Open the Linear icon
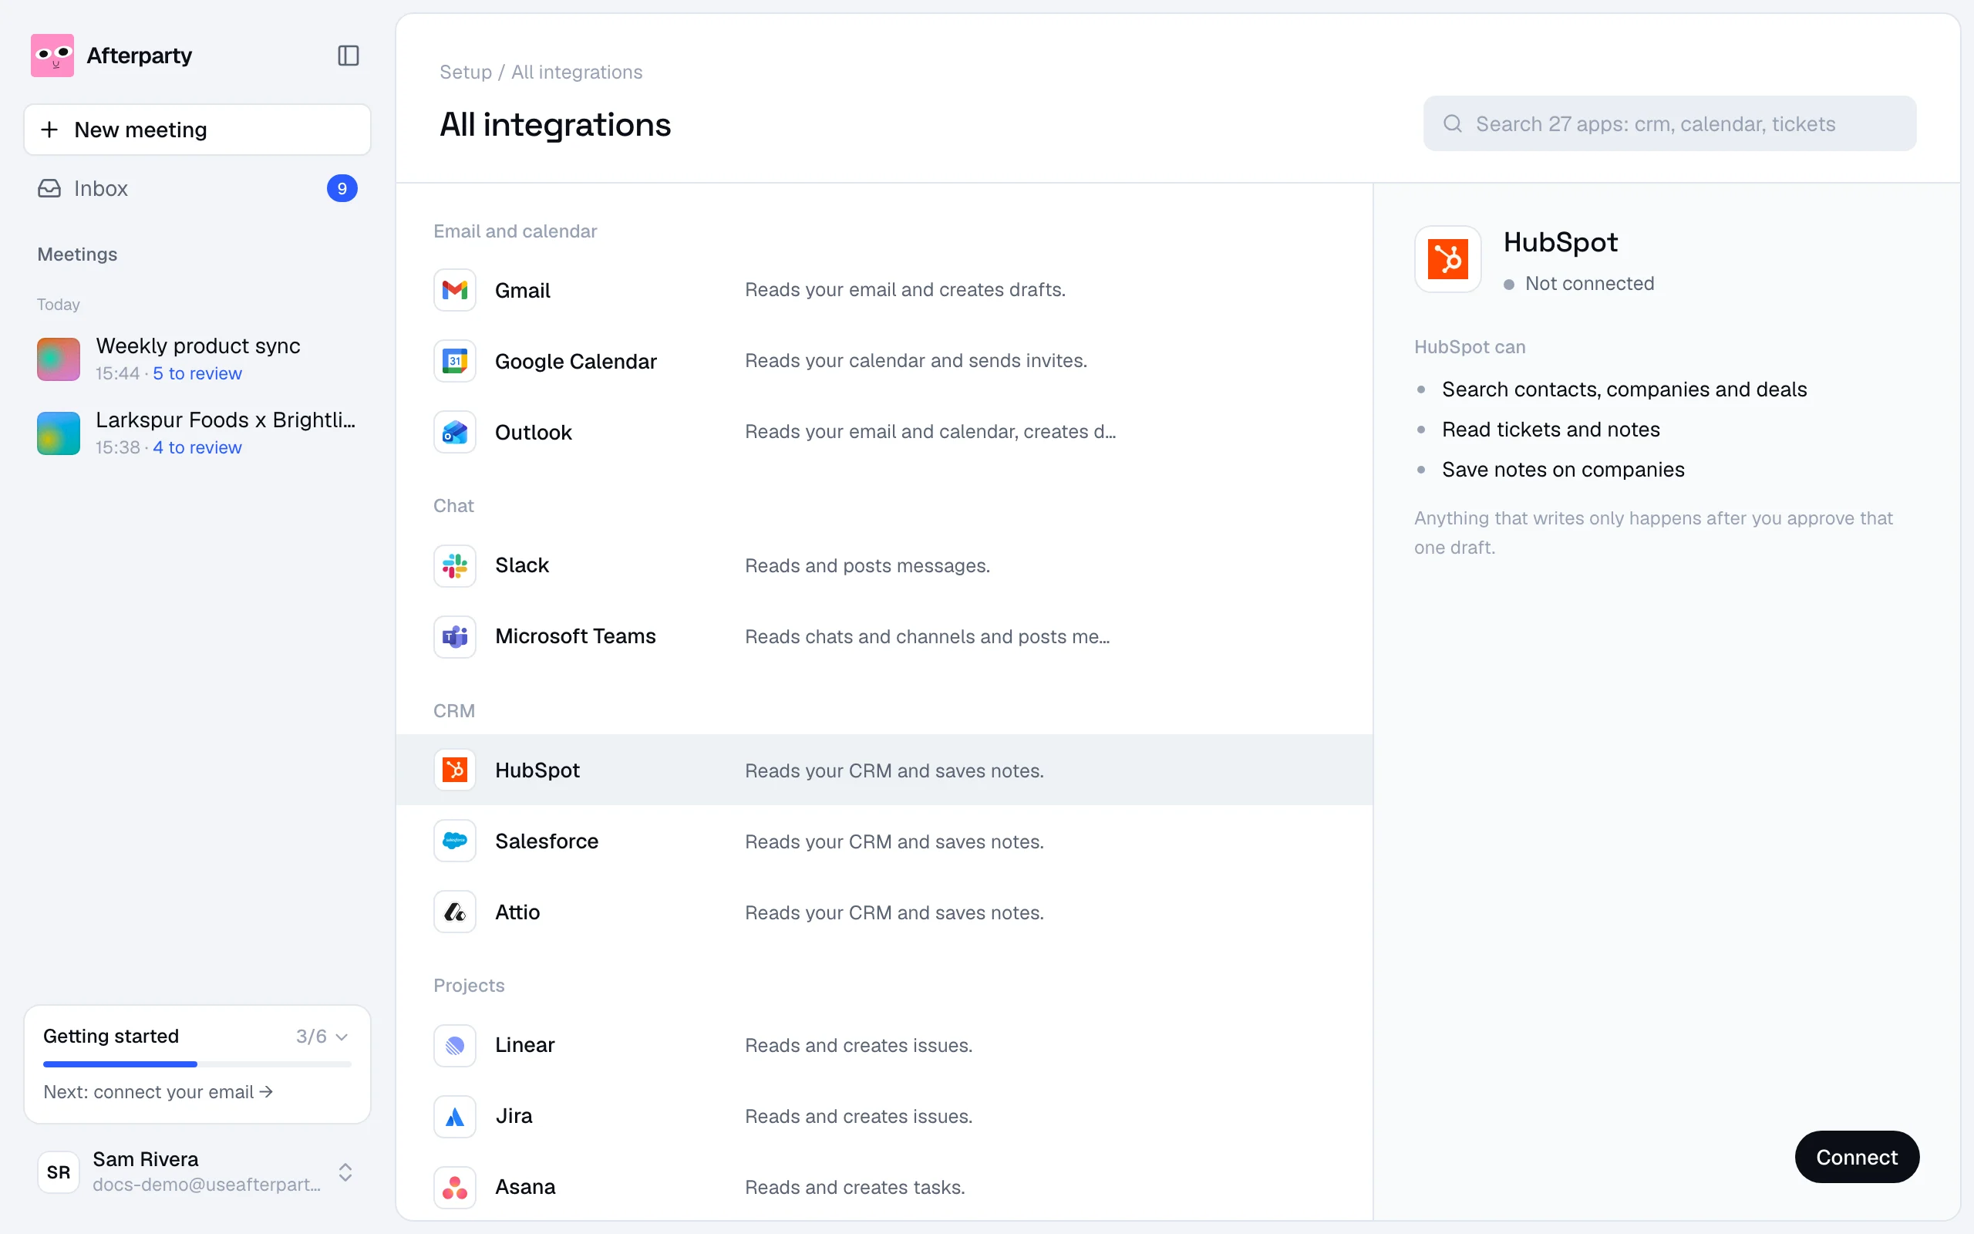 (454, 1046)
